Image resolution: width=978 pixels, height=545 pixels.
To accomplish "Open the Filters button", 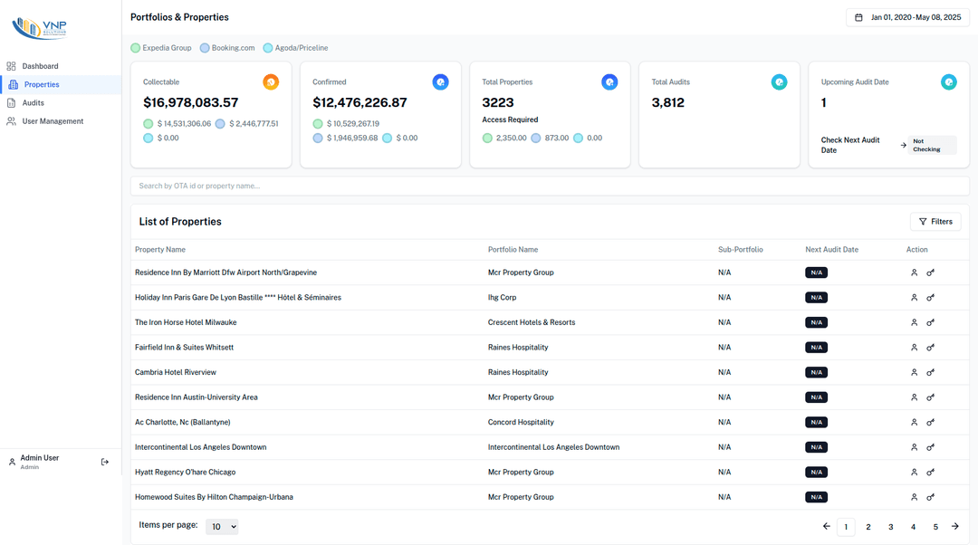I will (935, 222).
